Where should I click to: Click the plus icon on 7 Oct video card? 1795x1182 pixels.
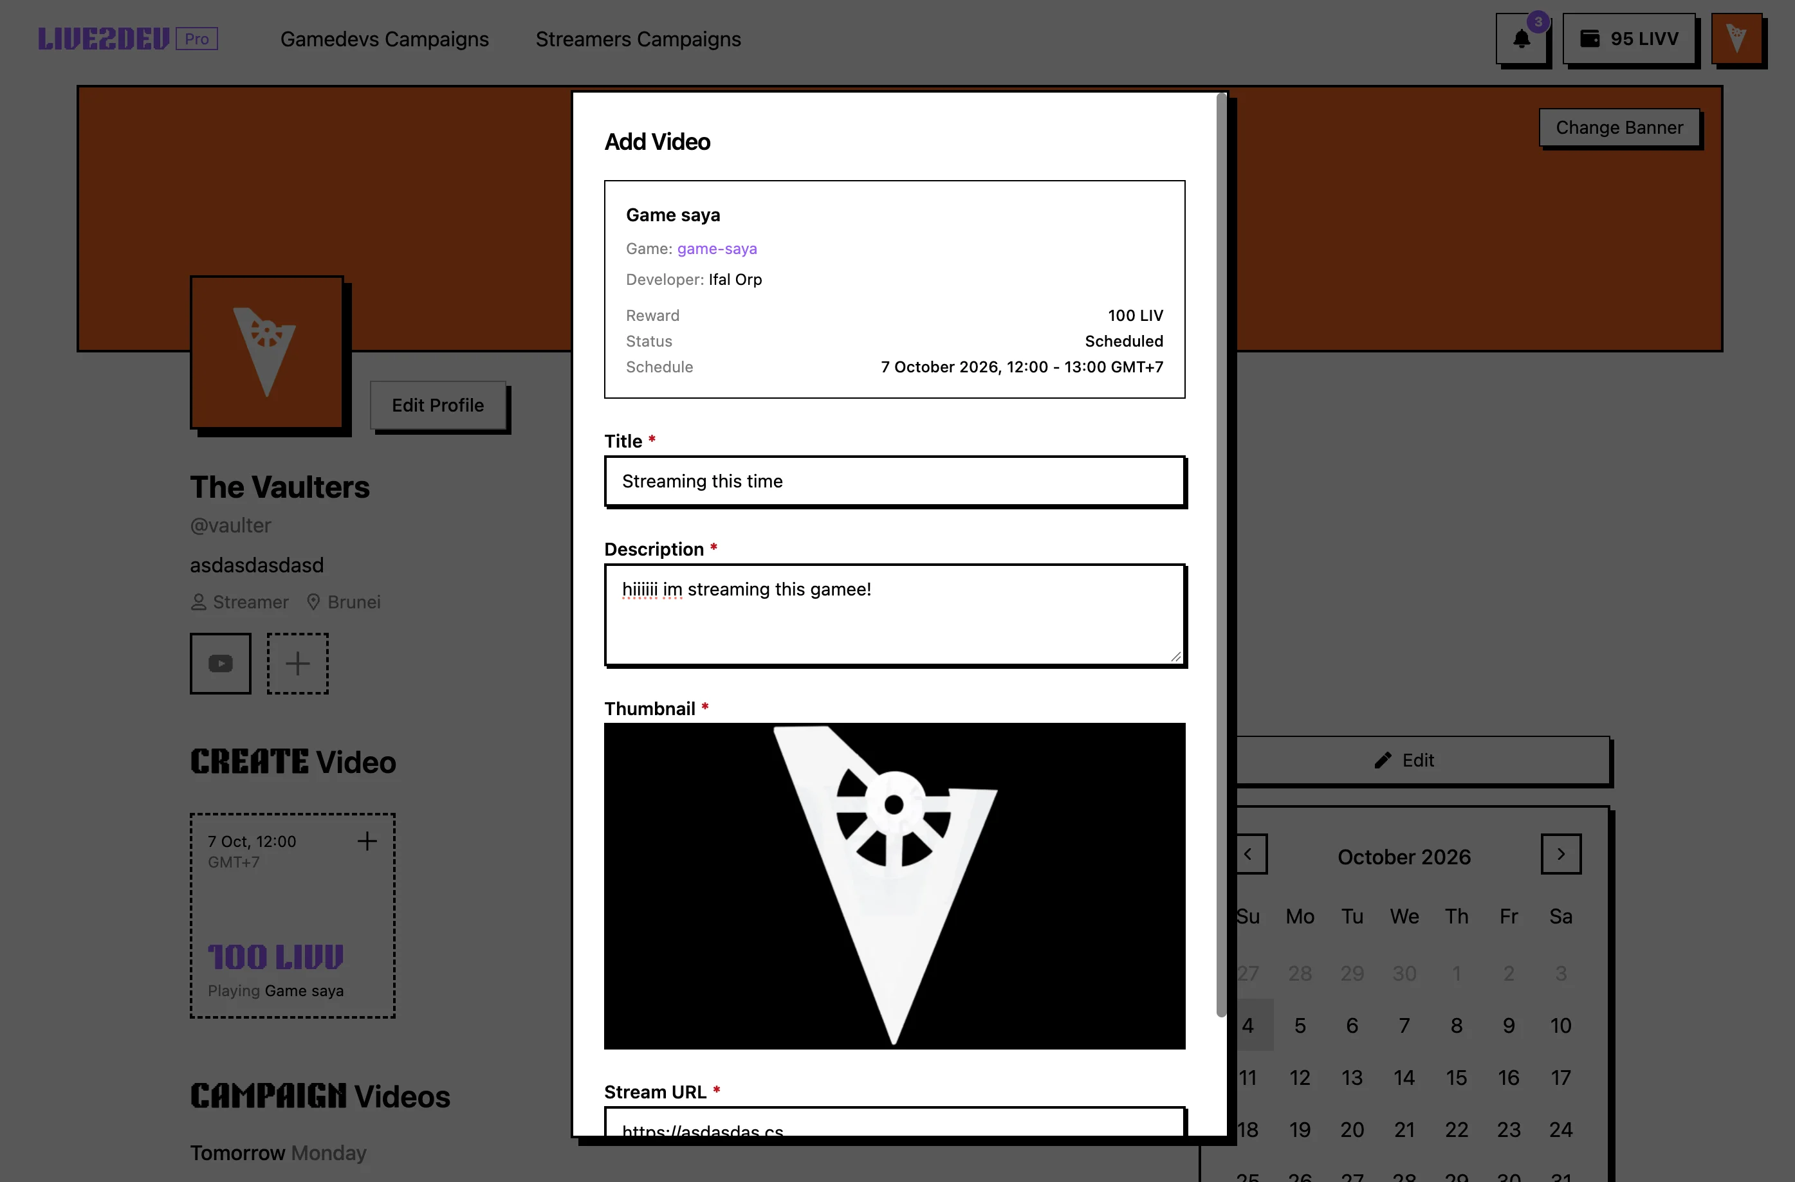pyautogui.click(x=367, y=841)
